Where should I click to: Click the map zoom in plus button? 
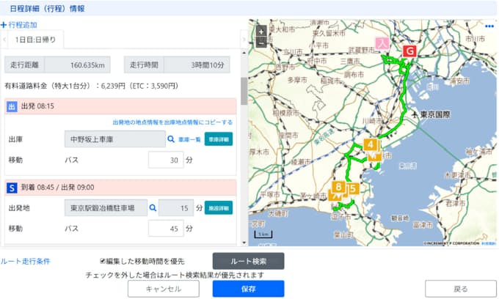pos(261,32)
